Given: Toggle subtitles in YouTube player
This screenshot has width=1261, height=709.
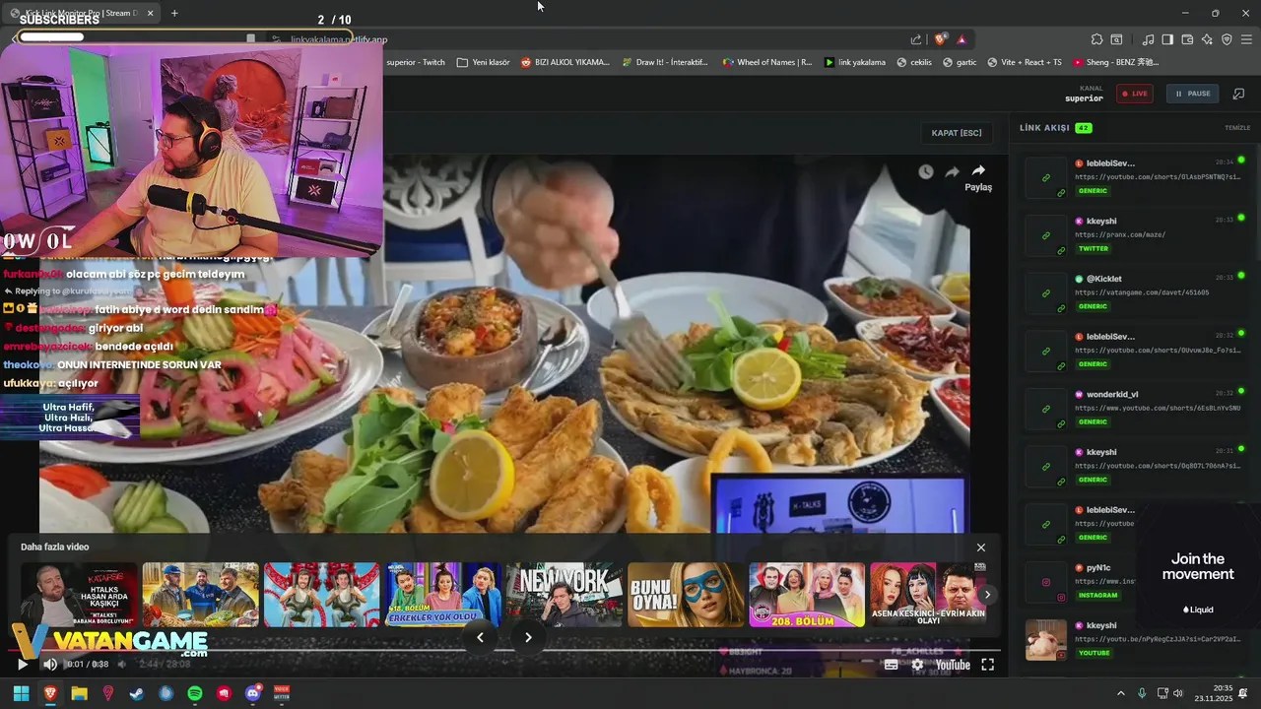Looking at the screenshot, I should (891, 665).
